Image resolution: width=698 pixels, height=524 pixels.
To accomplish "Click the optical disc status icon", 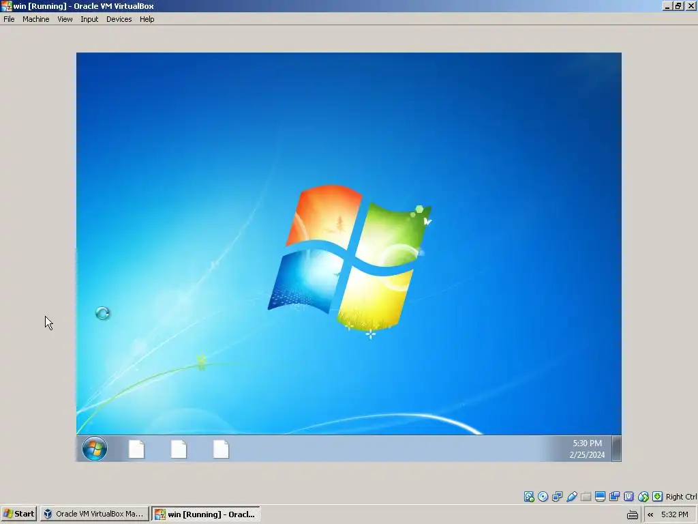I will coord(543,497).
